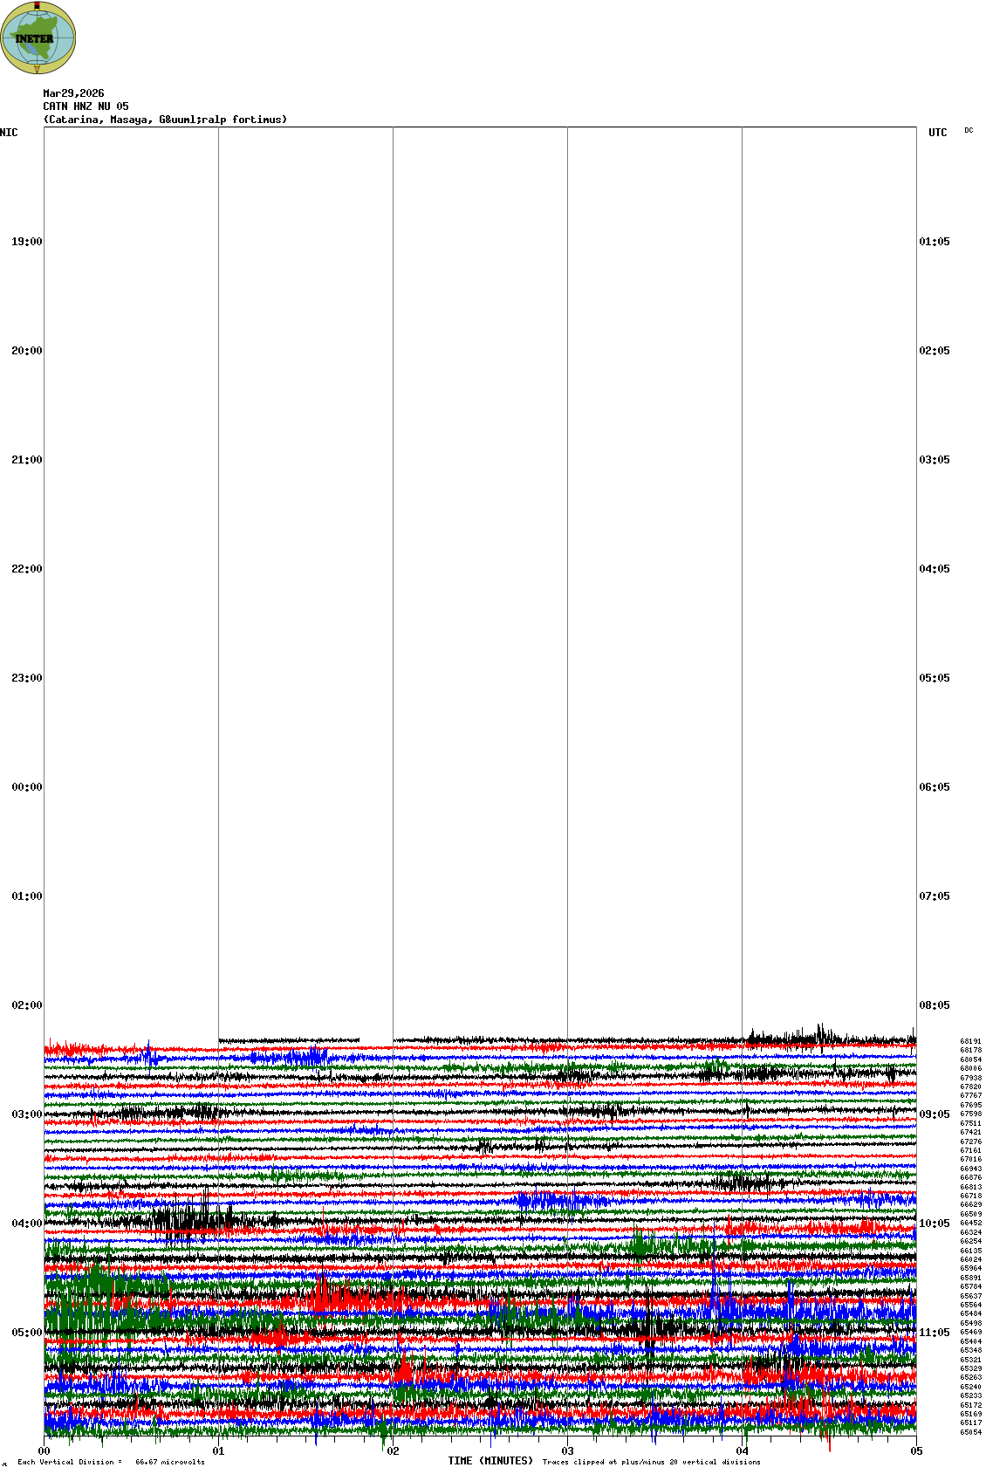Click the 19:00 NIC time marker
Viewport: 986px width, 1474px height.
click(x=26, y=242)
